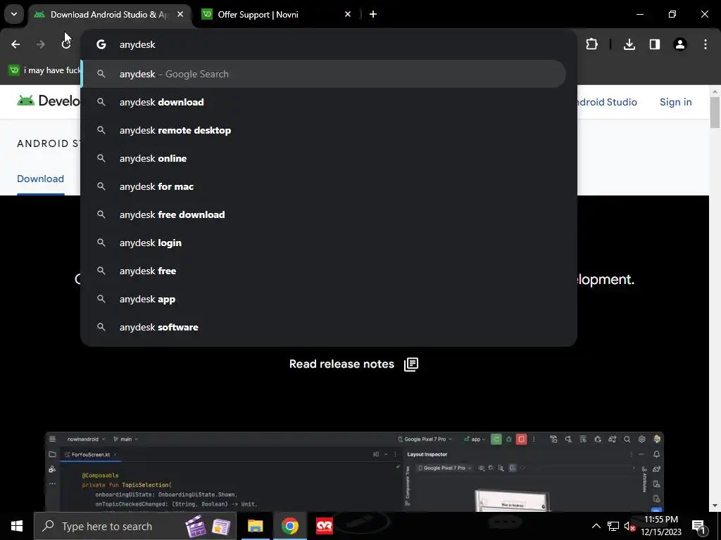Reload the page using the refresh icon

tap(66, 44)
